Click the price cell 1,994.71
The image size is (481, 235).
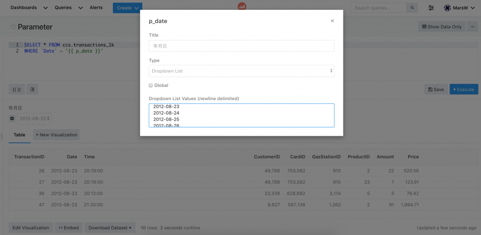(x=410, y=204)
